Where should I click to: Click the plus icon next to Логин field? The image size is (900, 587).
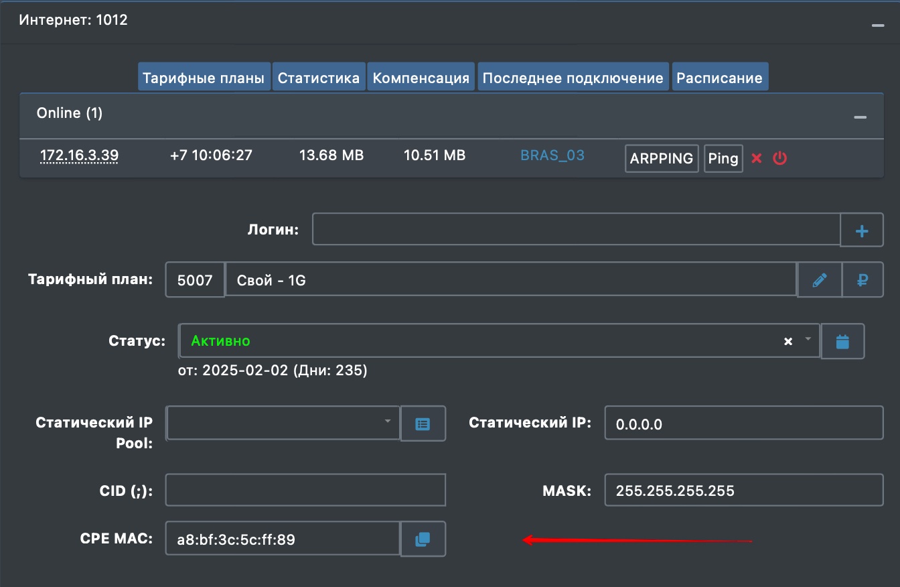[862, 231]
